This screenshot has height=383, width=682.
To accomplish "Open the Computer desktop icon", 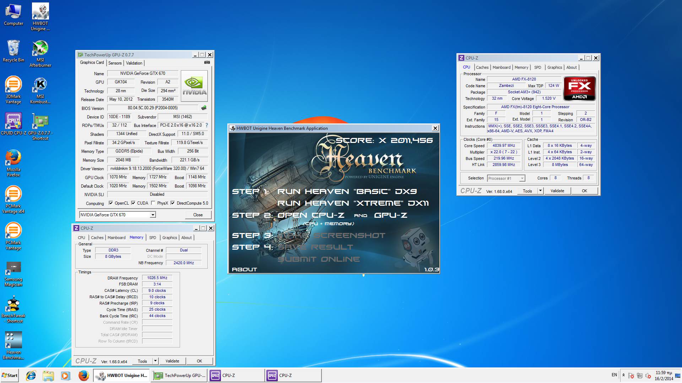I will point(13,15).
